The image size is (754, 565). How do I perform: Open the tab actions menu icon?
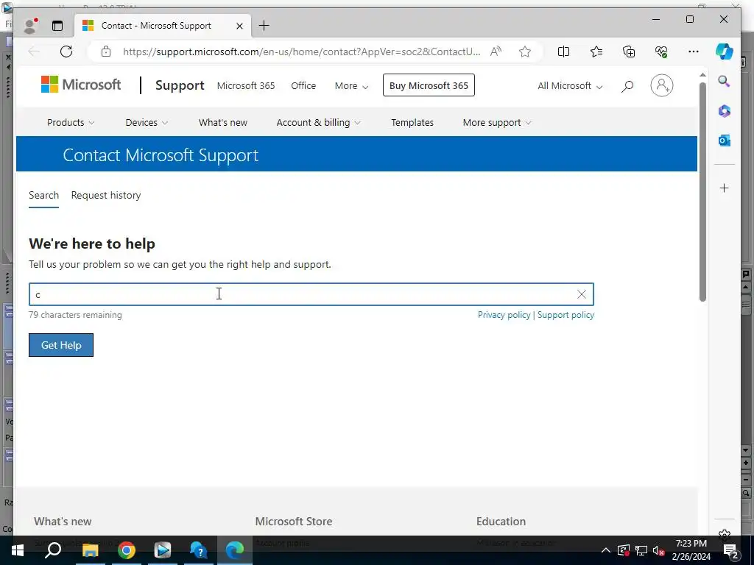[57, 26]
